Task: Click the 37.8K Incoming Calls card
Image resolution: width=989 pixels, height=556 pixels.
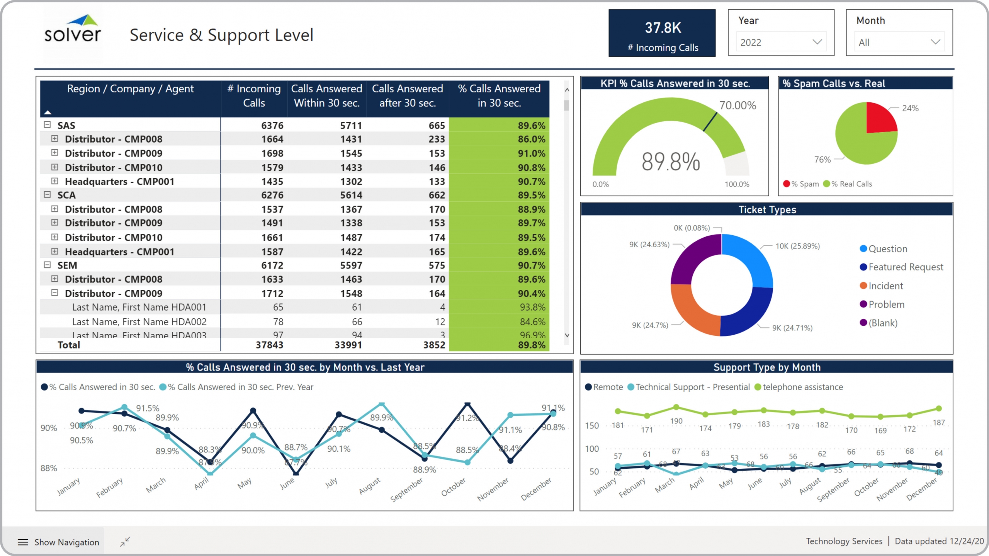Action: [x=662, y=33]
